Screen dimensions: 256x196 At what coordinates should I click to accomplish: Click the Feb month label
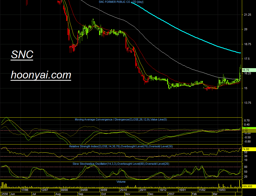click(194, 194)
